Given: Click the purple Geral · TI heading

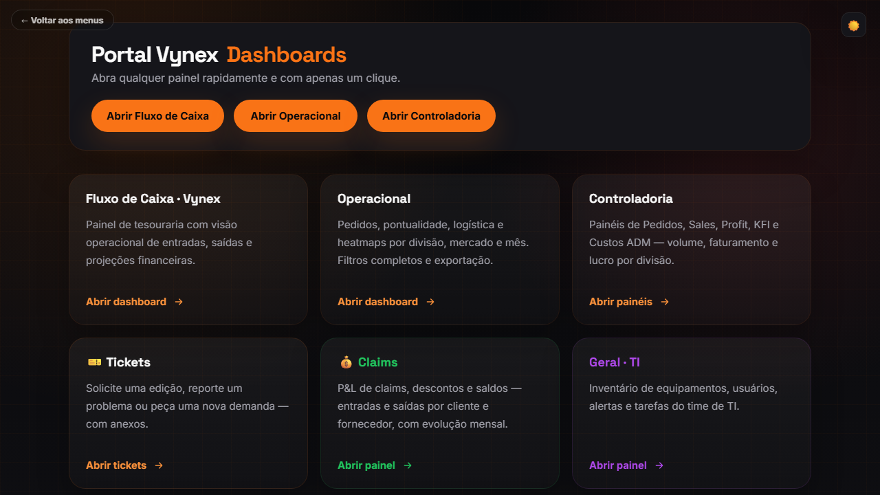Looking at the screenshot, I should tap(615, 362).
